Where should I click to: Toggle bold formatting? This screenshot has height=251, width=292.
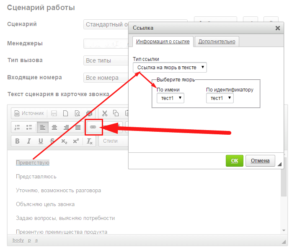[17, 141]
